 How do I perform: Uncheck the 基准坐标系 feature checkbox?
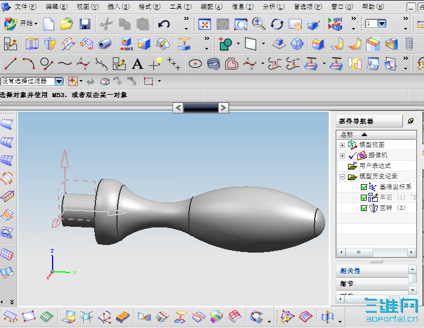tap(364, 187)
